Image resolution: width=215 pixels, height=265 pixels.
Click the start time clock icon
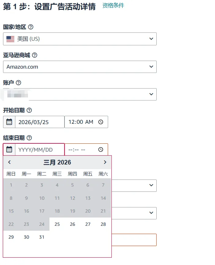click(x=101, y=122)
